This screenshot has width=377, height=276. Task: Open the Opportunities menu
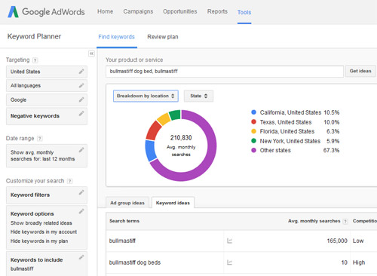[x=180, y=11]
